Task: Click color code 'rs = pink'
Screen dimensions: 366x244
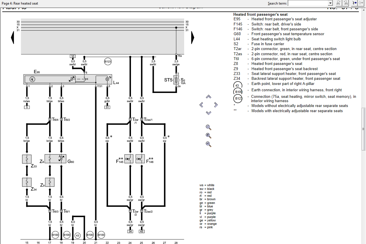Action: click(x=206, y=227)
